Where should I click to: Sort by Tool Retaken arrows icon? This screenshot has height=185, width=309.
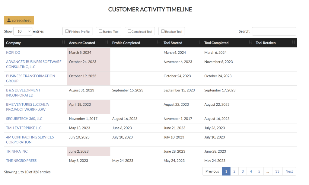click(293, 43)
